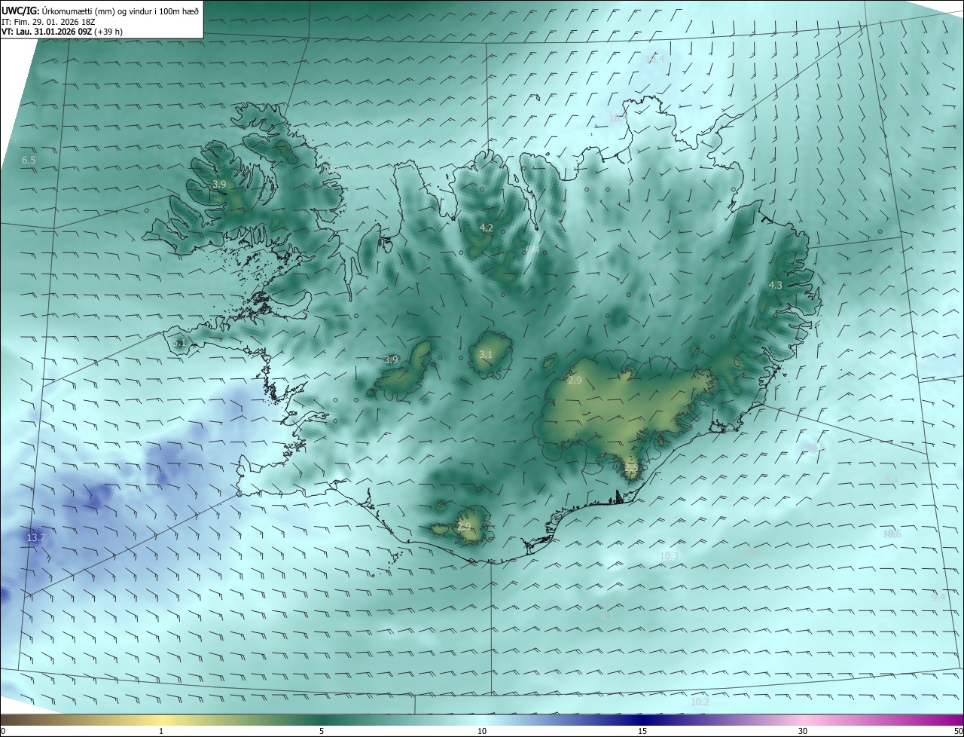The image size is (964, 737).
Task: Click the 8.3 value south of Iceland
Action: [607, 616]
